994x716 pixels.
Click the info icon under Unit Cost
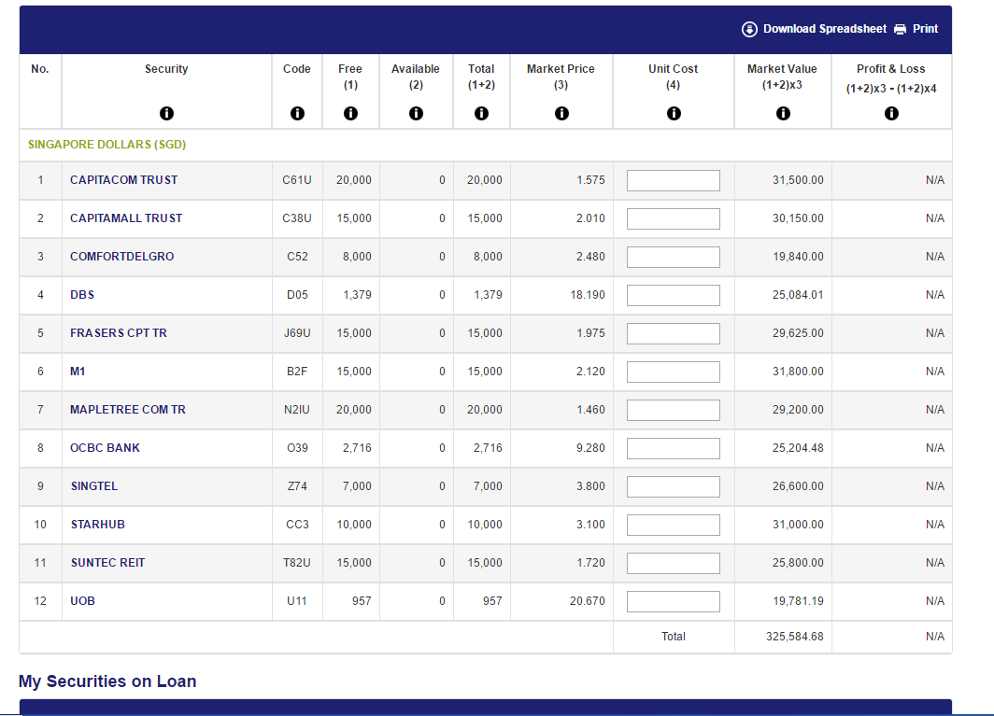pyautogui.click(x=673, y=113)
